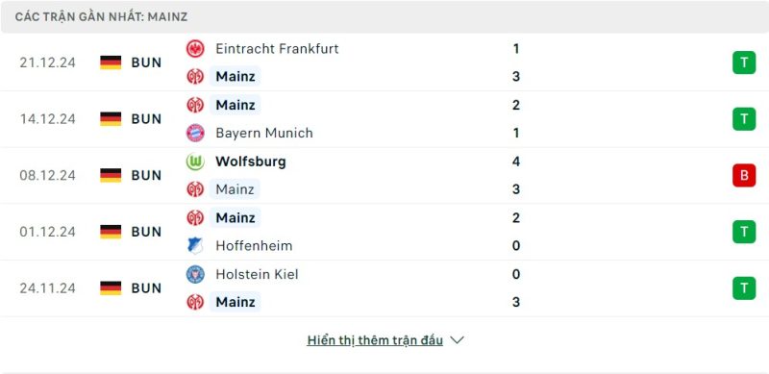This screenshot has height=374, width=769.
Task: Click the Eintracht Frankfurt club logo
Action: 195,49
